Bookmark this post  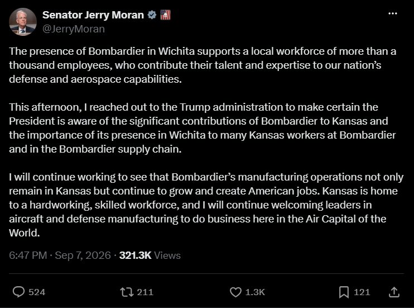[344, 292]
